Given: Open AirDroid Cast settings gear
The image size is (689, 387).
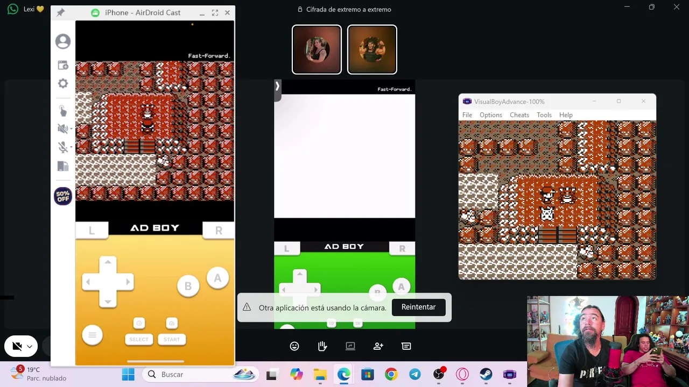Looking at the screenshot, I should point(63,83).
